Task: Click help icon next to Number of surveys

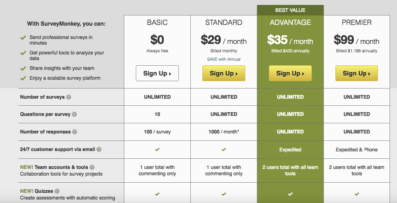Action: point(69,97)
